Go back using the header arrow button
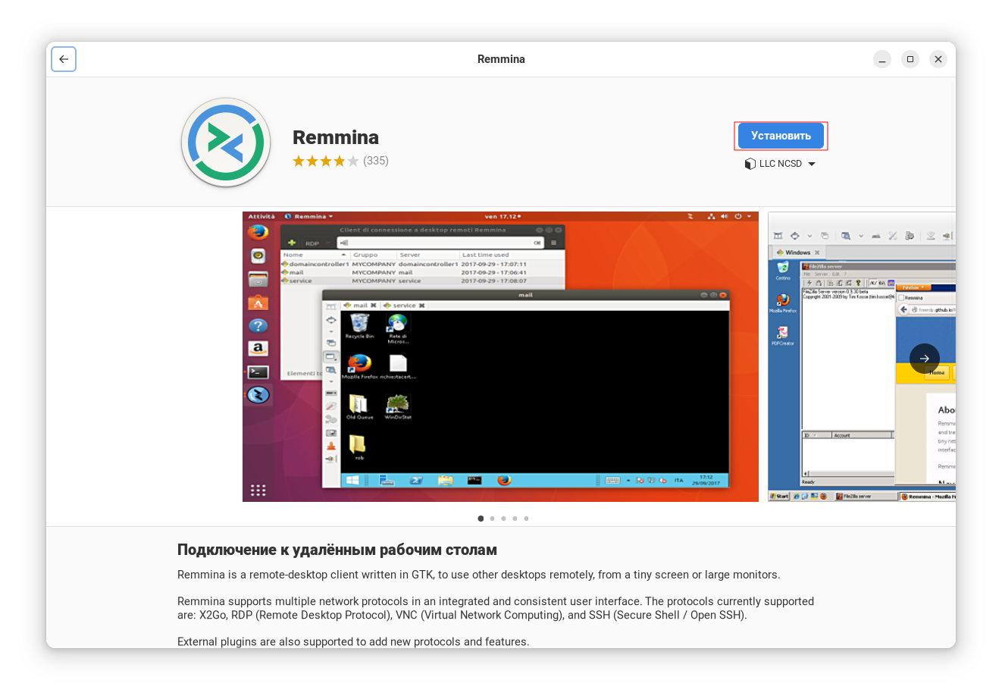 click(64, 59)
